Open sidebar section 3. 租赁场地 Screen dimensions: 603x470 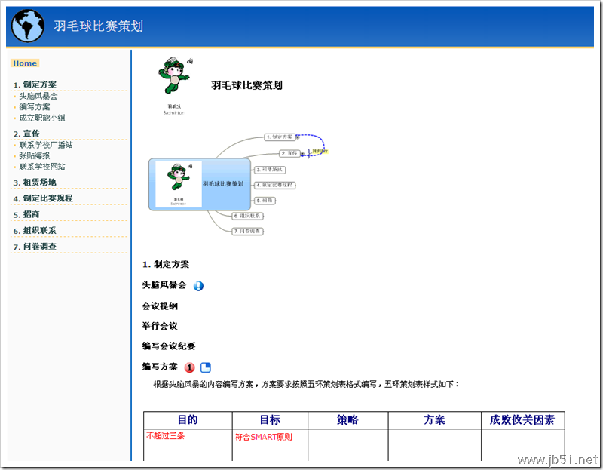point(35,182)
